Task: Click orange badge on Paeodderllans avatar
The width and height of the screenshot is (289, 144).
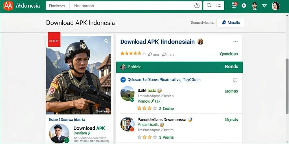Action: [x=132, y=129]
